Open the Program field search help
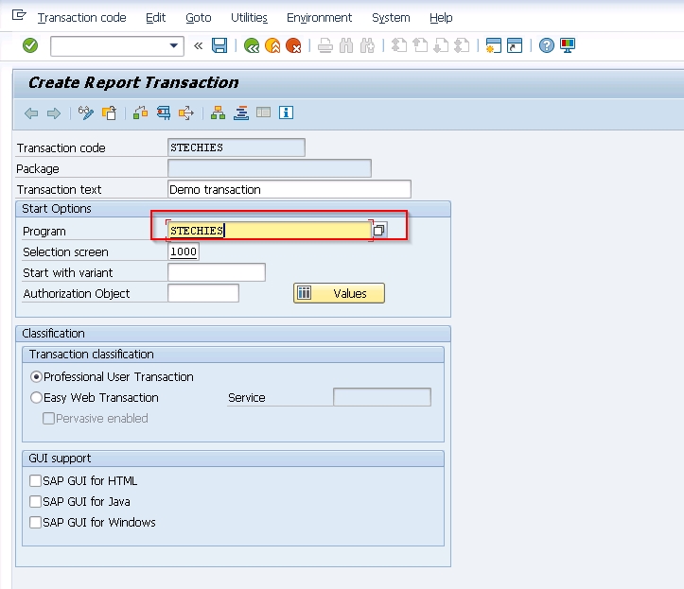The image size is (684, 589). point(378,231)
